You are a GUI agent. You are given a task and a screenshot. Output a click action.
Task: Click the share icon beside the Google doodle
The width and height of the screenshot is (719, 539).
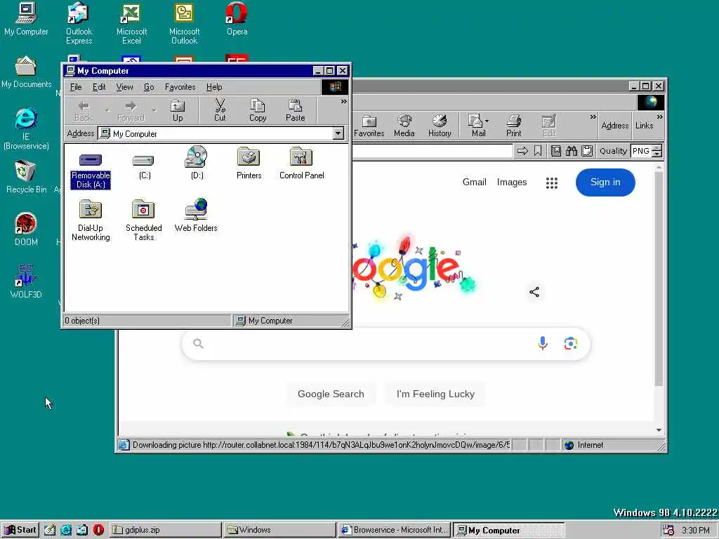(534, 292)
